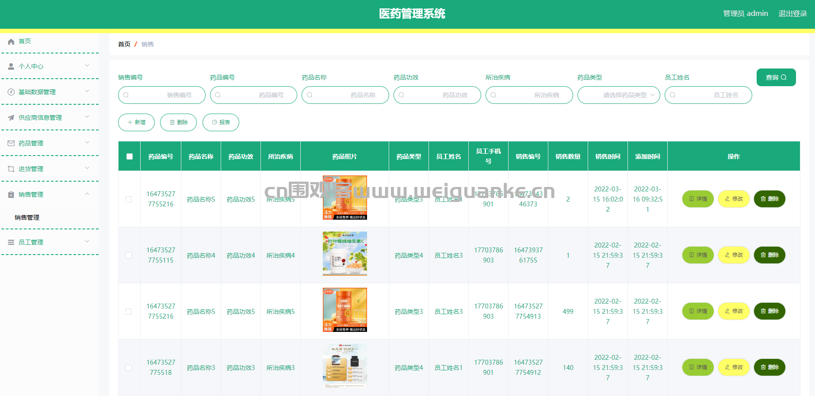Collapse the 销售管理 menu chevron
Screen dimensions: 815x396
(x=87, y=194)
